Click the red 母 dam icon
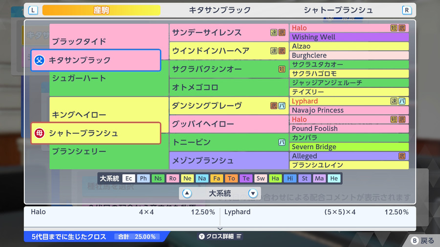 coord(39,133)
